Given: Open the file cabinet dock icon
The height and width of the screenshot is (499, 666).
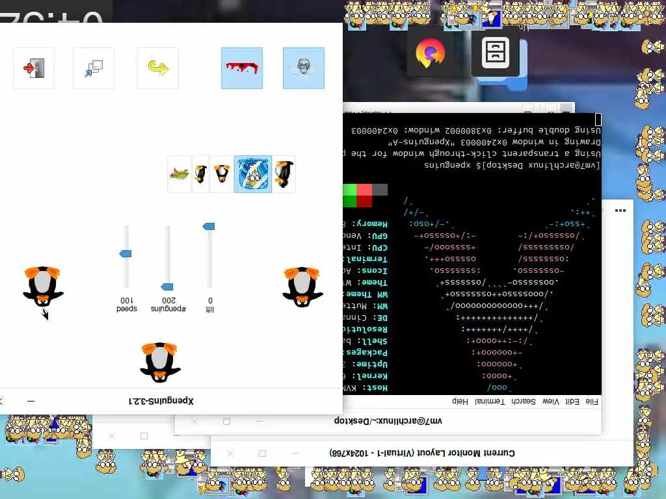Looking at the screenshot, I should 495,53.
